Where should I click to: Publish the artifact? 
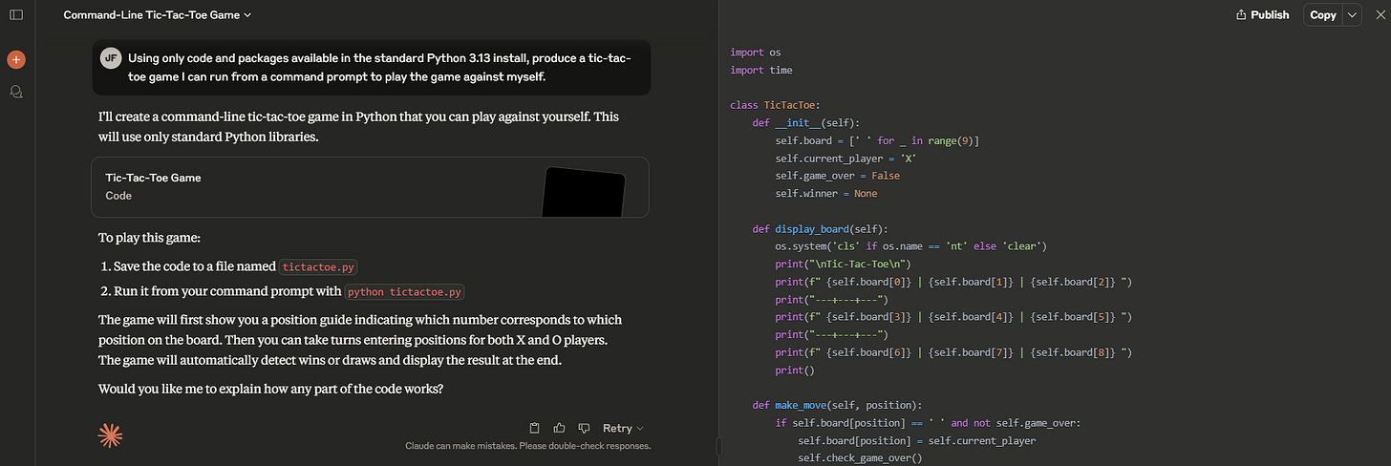(1262, 14)
